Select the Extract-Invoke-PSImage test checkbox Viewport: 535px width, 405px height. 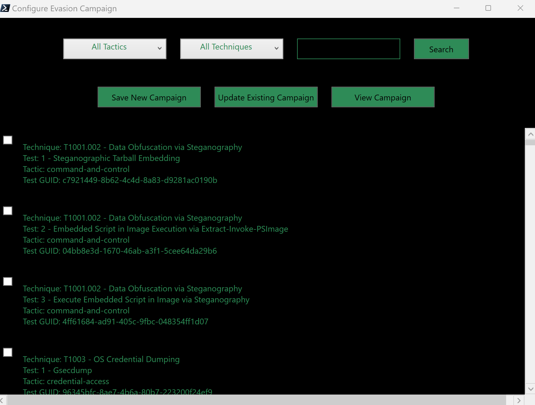pos(8,211)
